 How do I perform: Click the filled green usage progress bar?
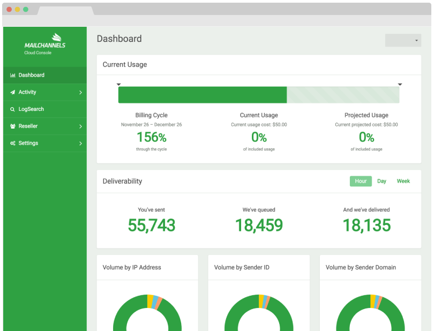(x=203, y=95)
